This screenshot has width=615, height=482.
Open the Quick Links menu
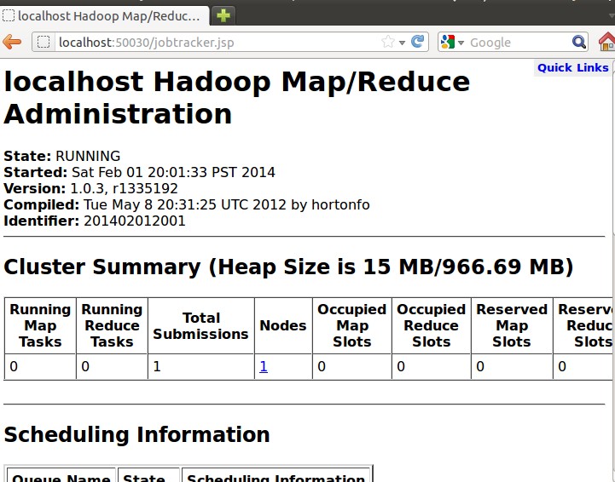tap(572, 68)
